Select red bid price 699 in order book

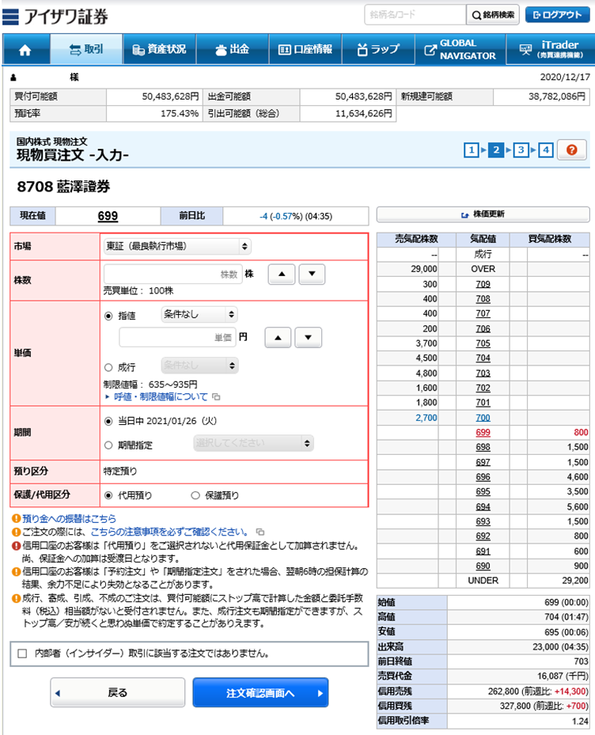click(483, 432)
